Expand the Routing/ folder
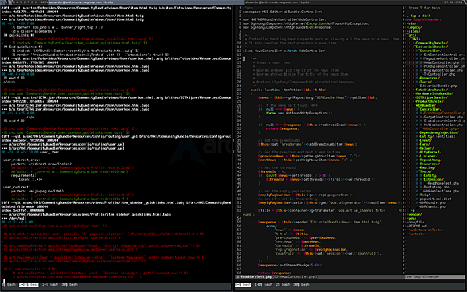467x292 pixels. tap(427, 167)
